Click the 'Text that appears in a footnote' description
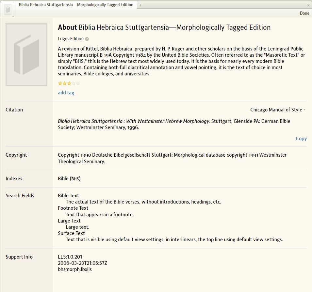This screenshot has width=312, height=292. [100, 215]
